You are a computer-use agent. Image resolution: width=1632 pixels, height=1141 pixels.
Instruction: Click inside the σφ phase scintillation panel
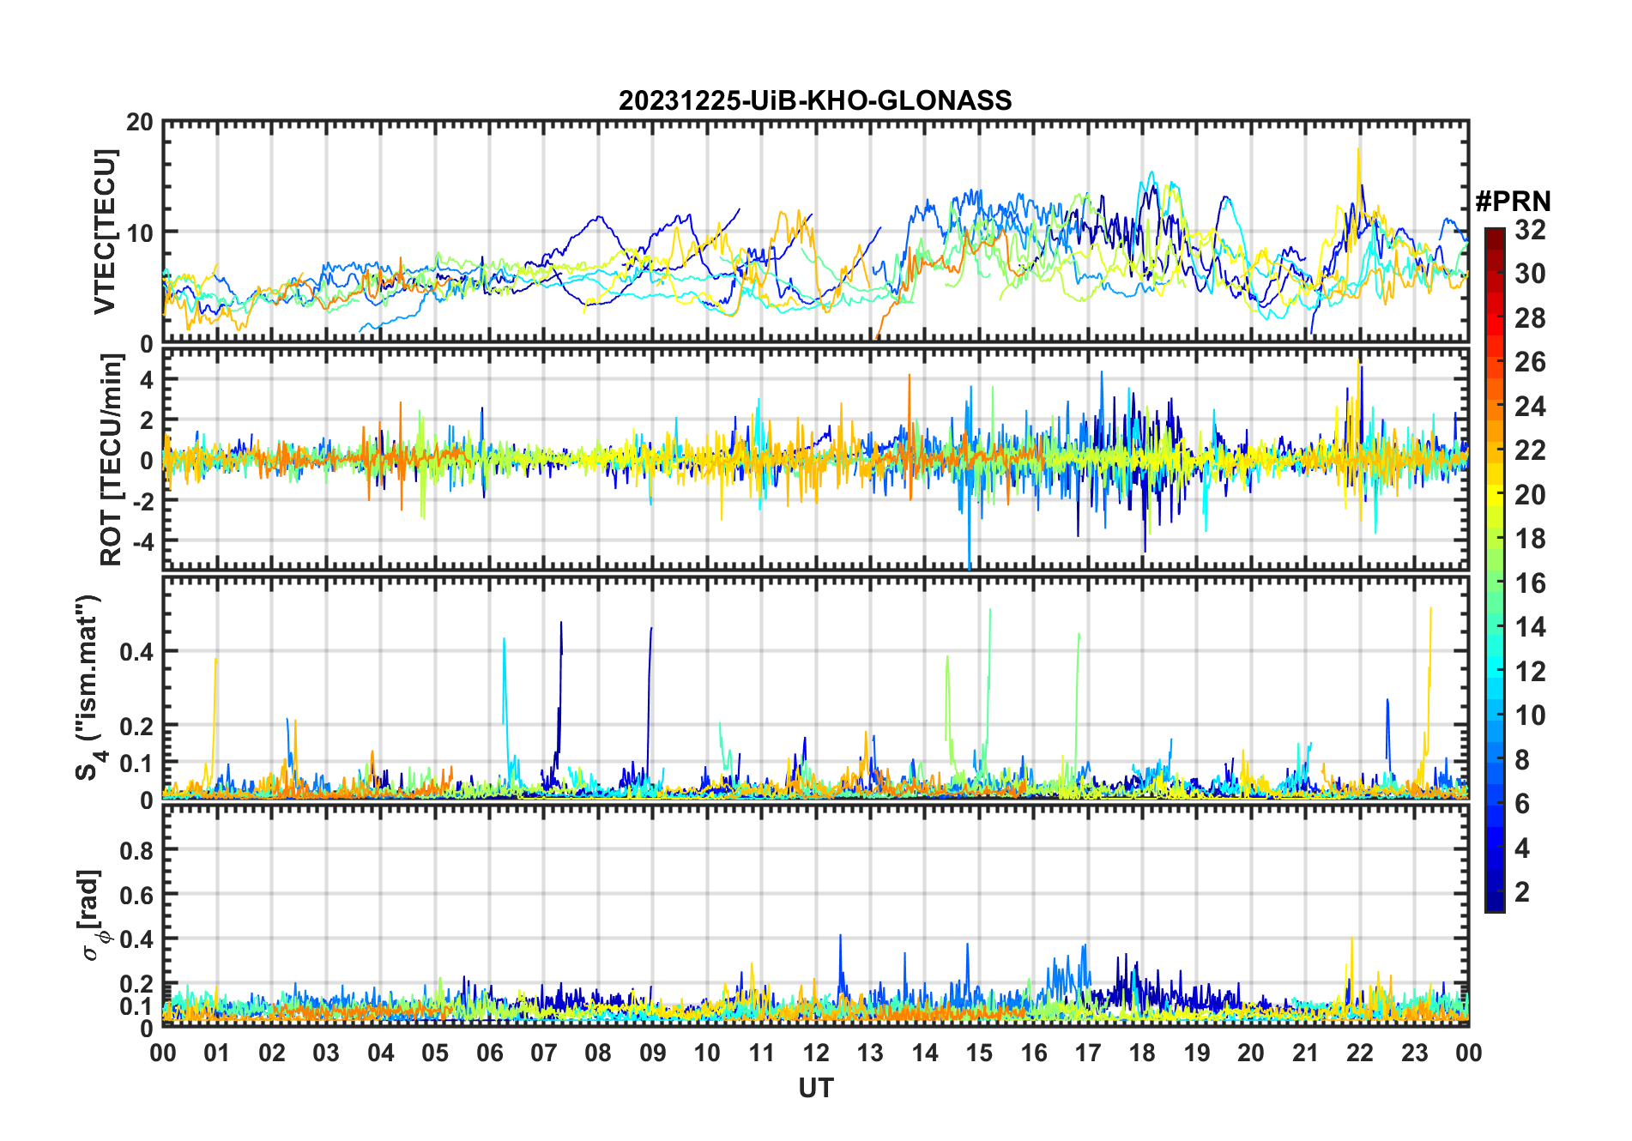click(816, 915)
